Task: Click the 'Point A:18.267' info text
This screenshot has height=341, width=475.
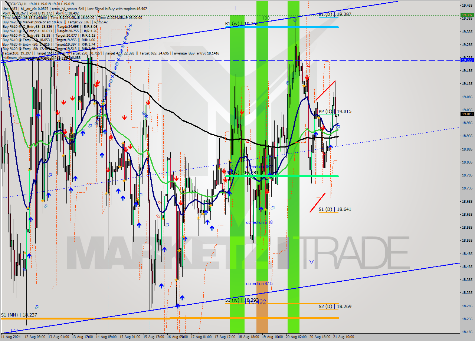Action: tap(13, 13)
